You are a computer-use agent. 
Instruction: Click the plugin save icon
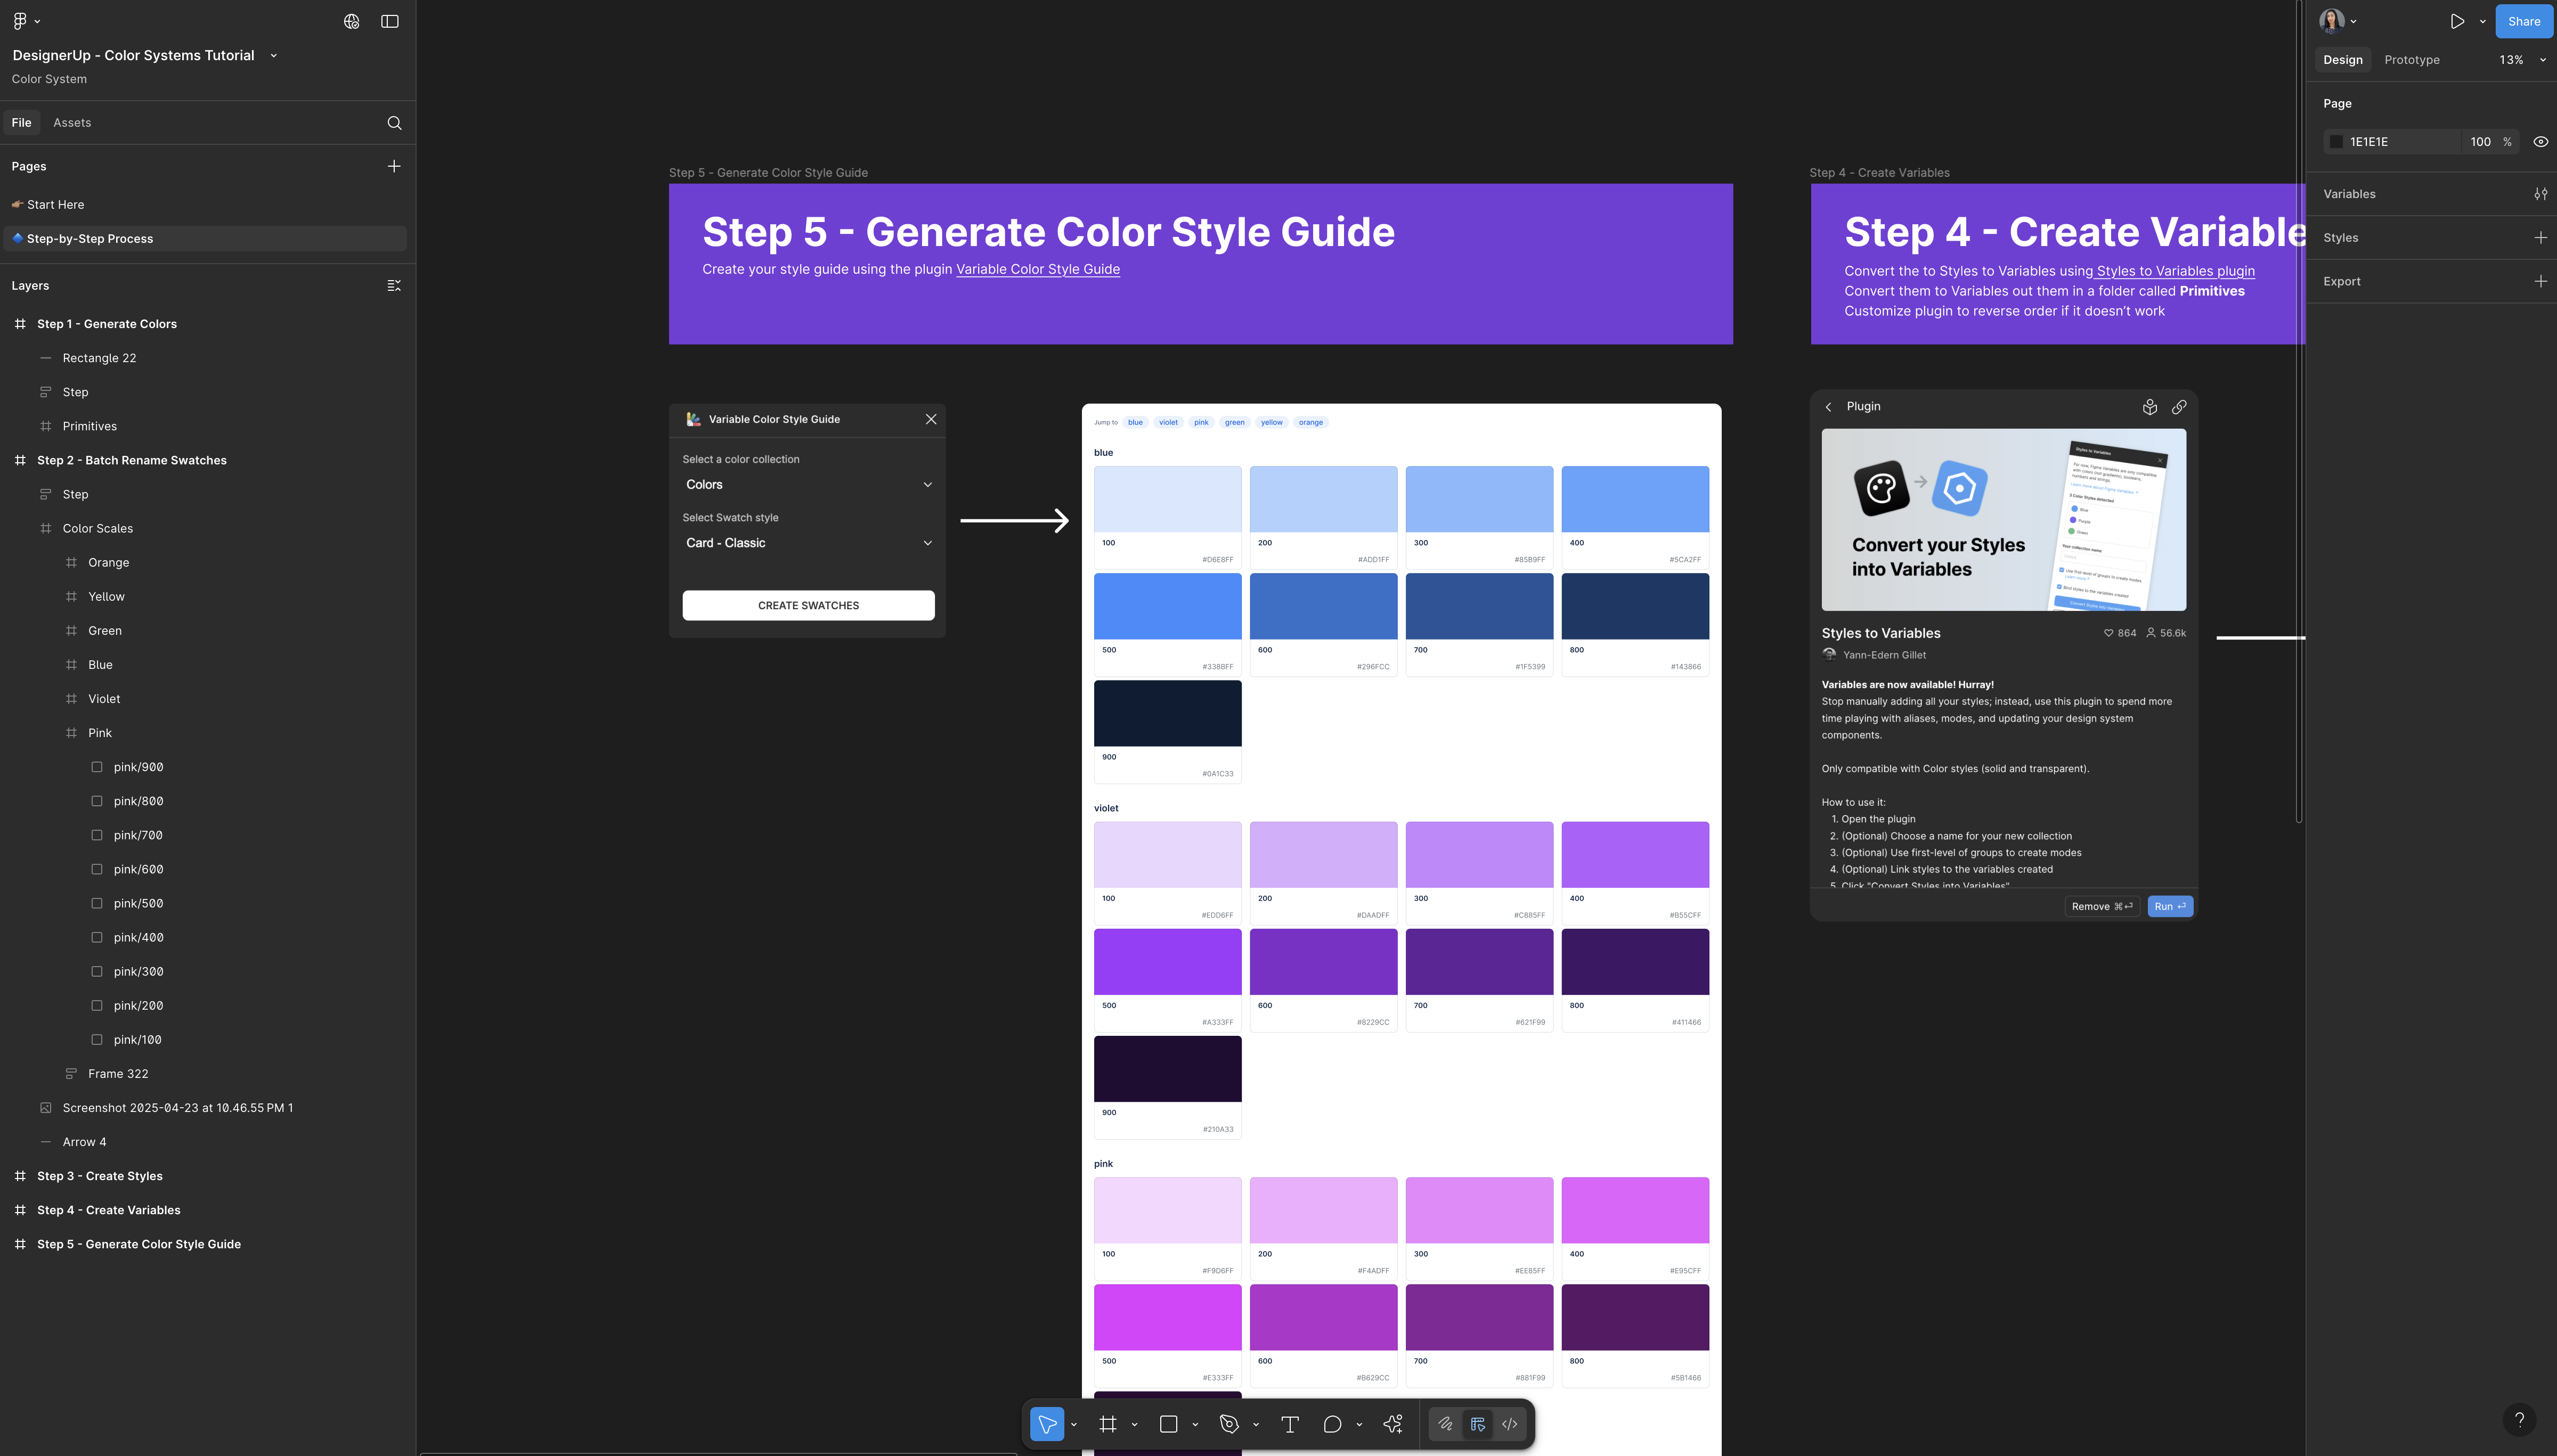coord(2150,407)
